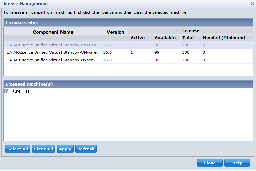Close the License Management dialog via X icon
256x171 pixels.
point(252,4)
